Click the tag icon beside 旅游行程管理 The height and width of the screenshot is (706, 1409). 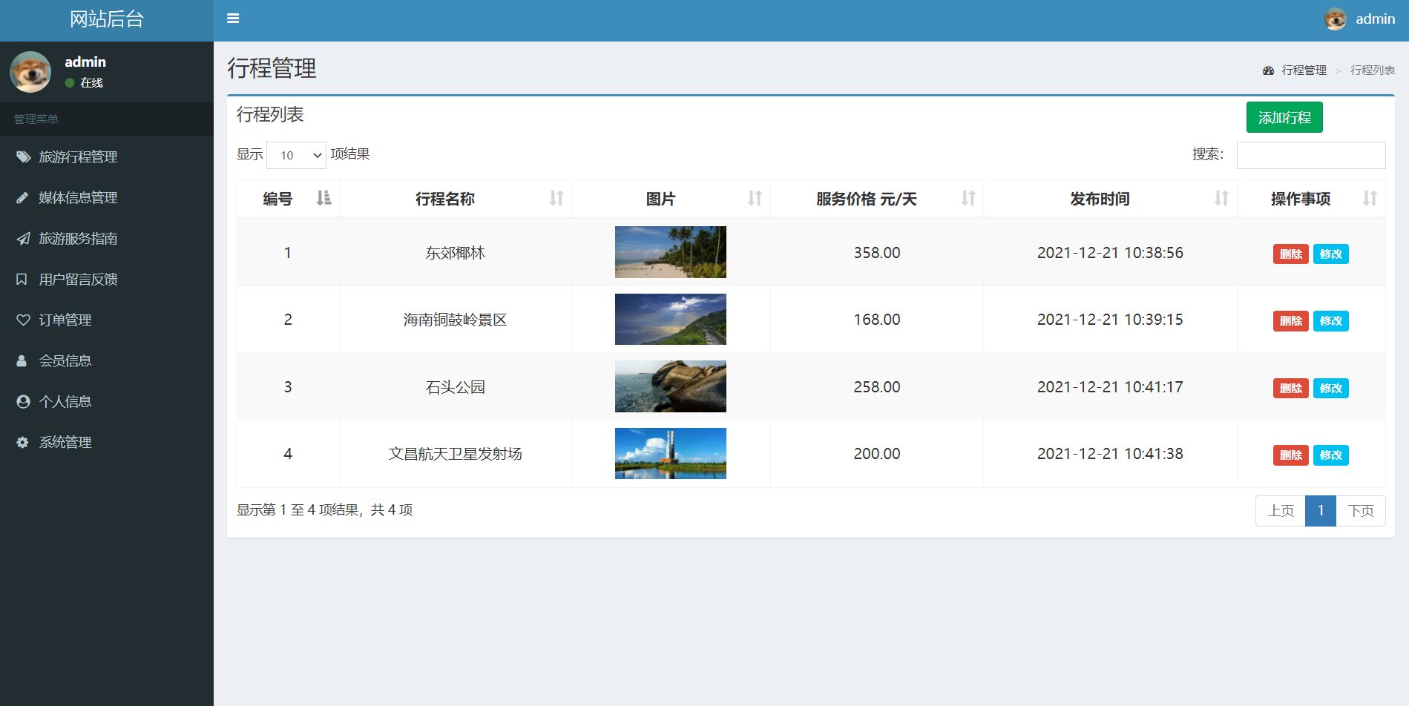[x=23, y=156]
